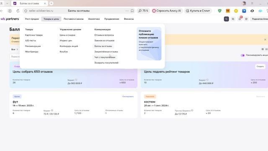Image resolution: width=268 pixels, height=151 pixels.
Task: Close the Баллы за отзывы tab
Action: (45, 3)
